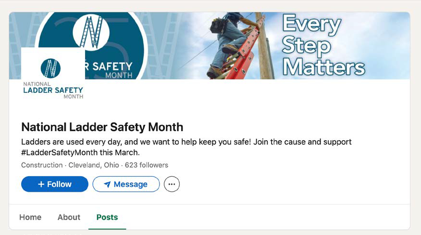Click the National Ladder Safety Month page title
Screen dimensions: 421x235
(102, 127)
